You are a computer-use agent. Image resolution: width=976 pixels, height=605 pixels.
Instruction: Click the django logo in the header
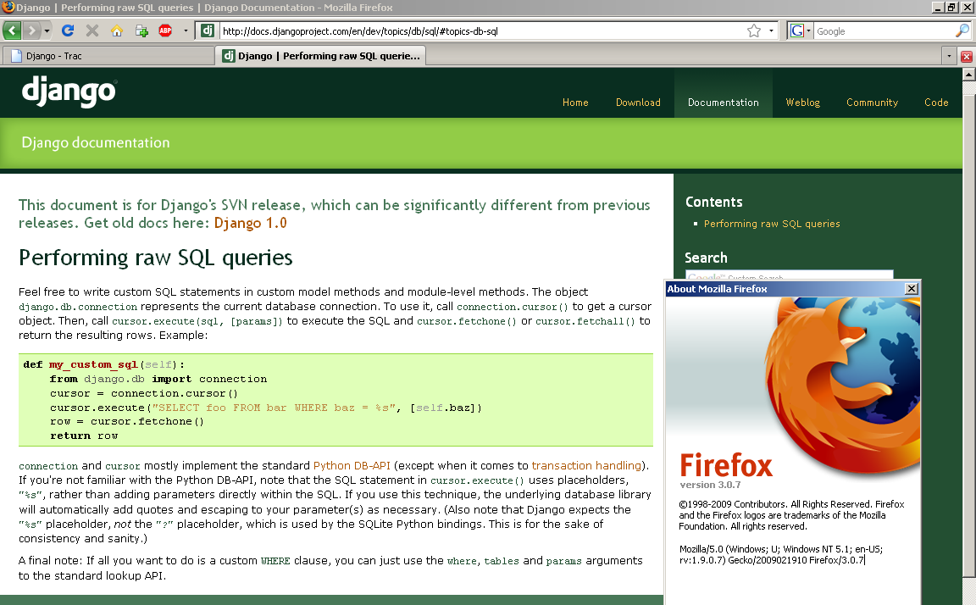point(69,92)
